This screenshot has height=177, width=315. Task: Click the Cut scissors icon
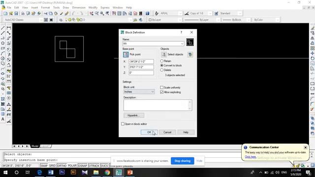point(46,13)
